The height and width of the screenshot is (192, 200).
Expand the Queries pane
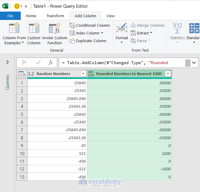[x=7, y=62]
